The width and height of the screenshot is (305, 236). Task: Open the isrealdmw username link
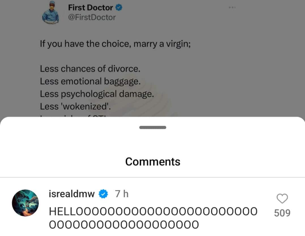[72, 194]
